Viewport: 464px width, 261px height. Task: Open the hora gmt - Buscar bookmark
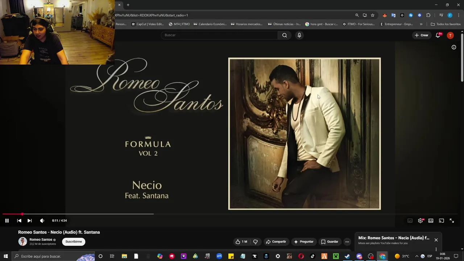(322, 24)
